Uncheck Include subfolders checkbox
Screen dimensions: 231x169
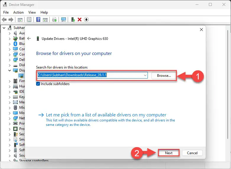coord(38,84)
